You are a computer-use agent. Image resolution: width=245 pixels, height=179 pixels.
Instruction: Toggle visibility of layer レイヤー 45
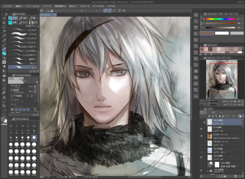click(201, 129)
